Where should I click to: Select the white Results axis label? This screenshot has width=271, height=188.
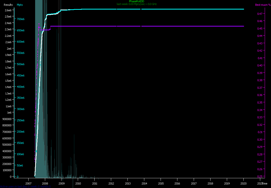point(8,5)
